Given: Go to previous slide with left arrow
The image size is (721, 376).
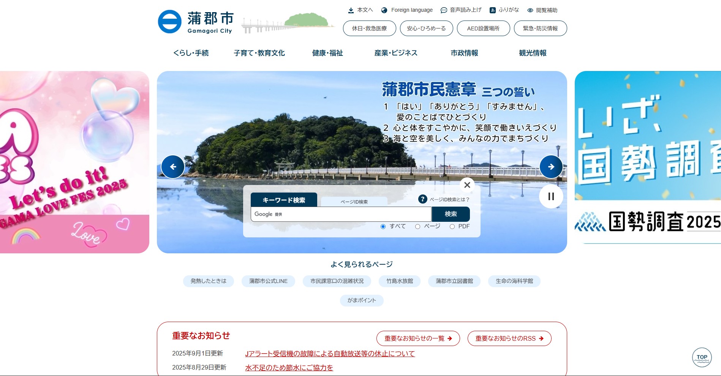Looking at the screenshot, I should pyautogui.click(x=173, y=167).
